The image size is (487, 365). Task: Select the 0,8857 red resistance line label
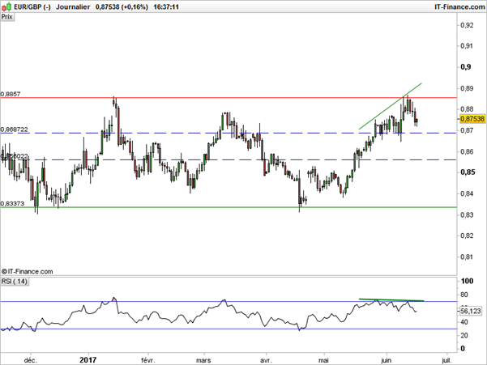[x=11, y=94]
